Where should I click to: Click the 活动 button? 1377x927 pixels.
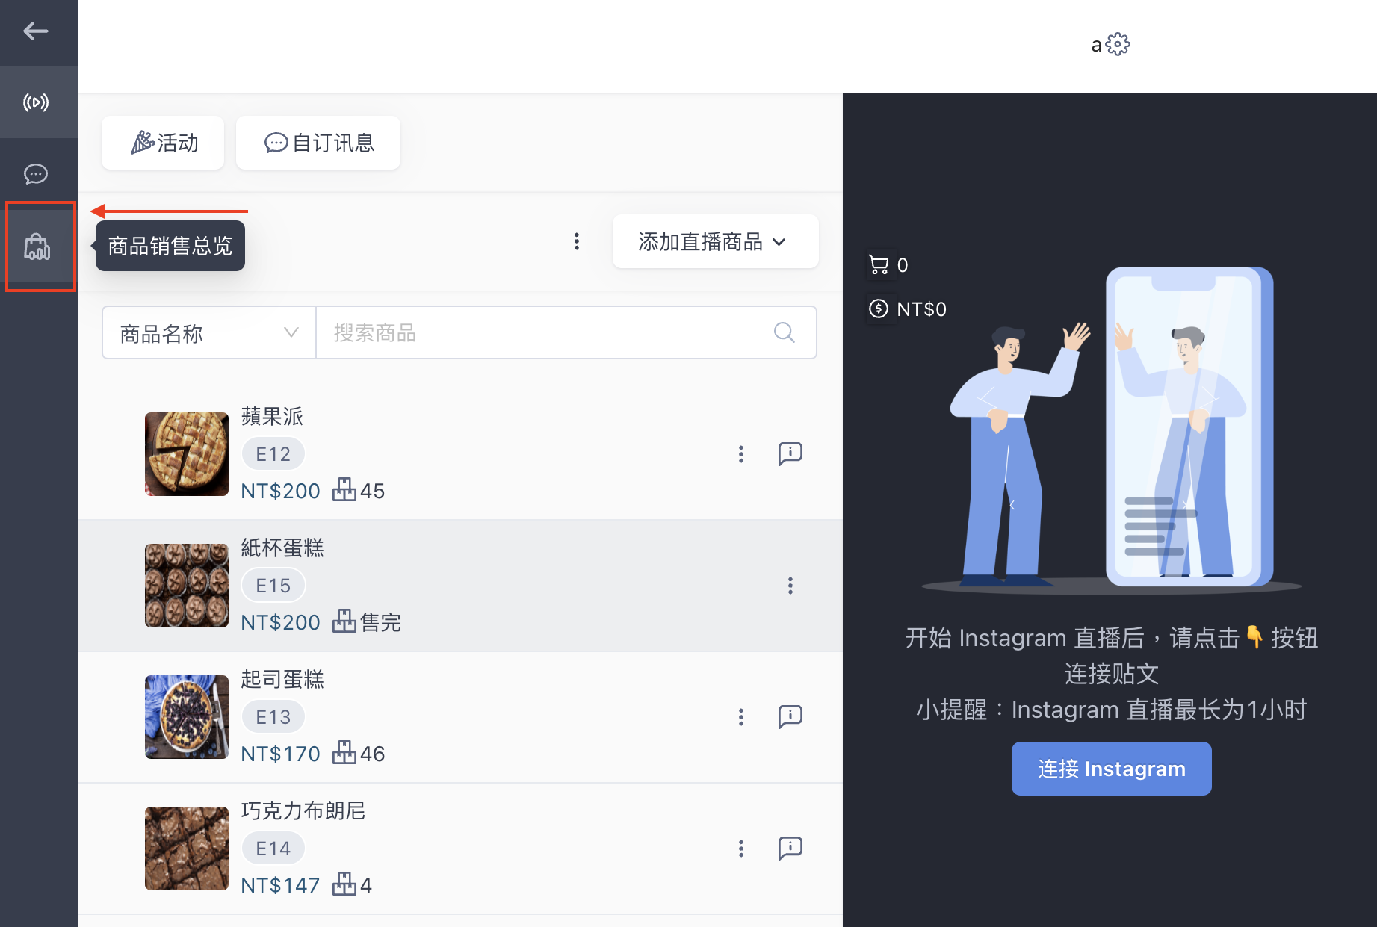pos(163,143)
